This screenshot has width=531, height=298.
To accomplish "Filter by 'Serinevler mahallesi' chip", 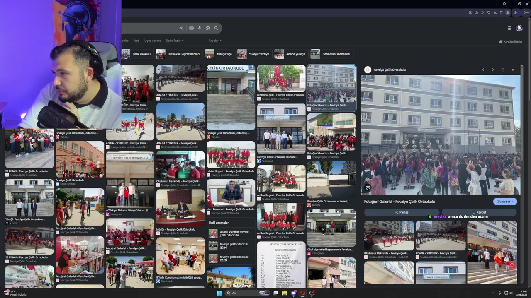I will 331,54.
